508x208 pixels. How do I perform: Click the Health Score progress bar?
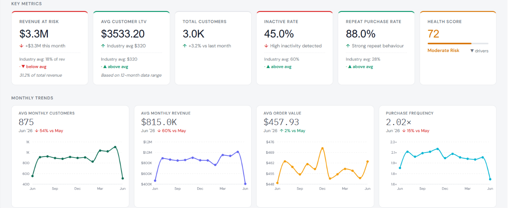click(458, 44)
